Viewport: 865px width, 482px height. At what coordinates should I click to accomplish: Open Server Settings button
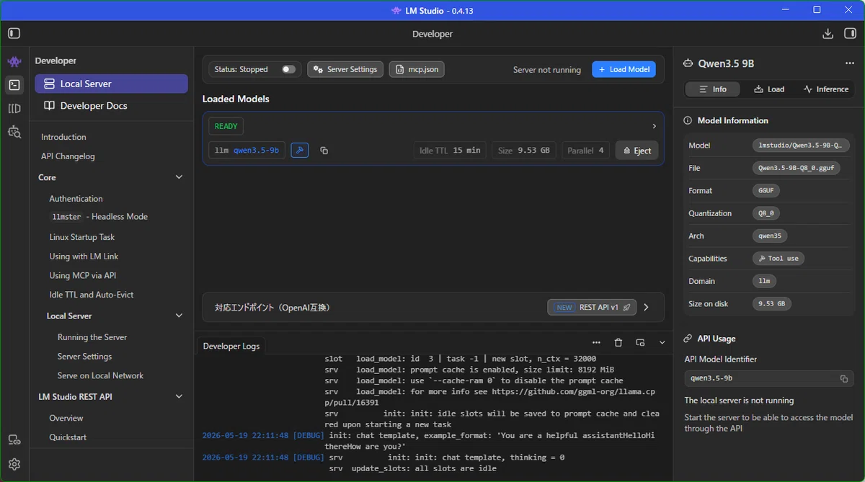tap(345, 69)
